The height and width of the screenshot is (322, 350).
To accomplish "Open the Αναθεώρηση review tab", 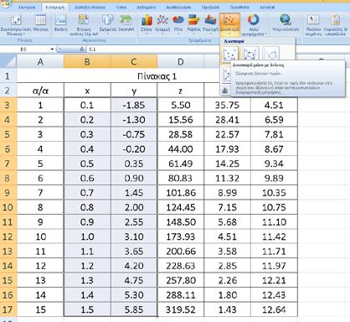I will tap(178, 8).
